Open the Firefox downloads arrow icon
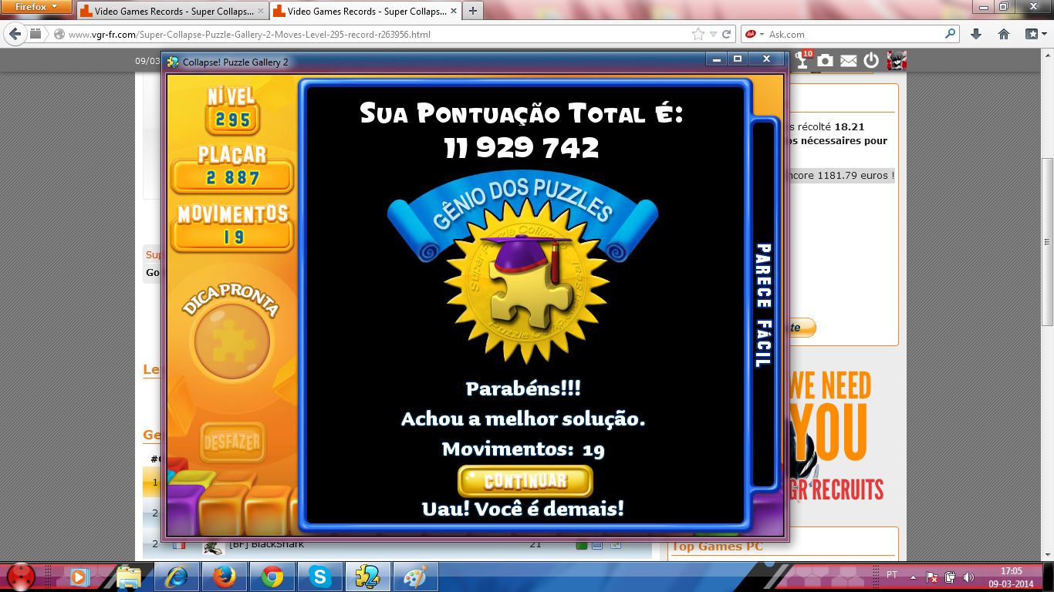This screenshot has height=592, width=1054. 976,34
